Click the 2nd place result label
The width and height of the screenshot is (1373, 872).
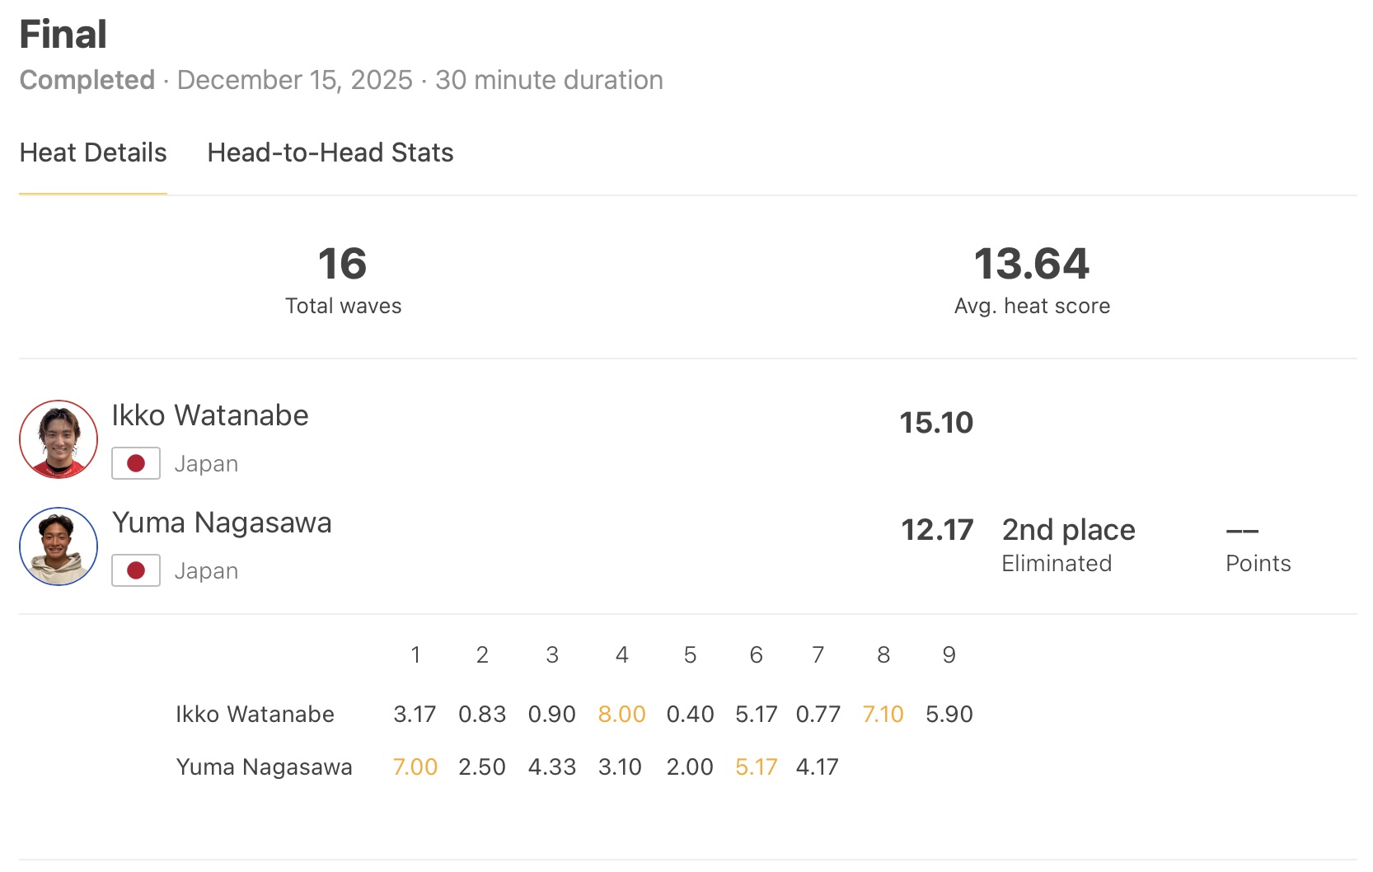(1068, 530)
